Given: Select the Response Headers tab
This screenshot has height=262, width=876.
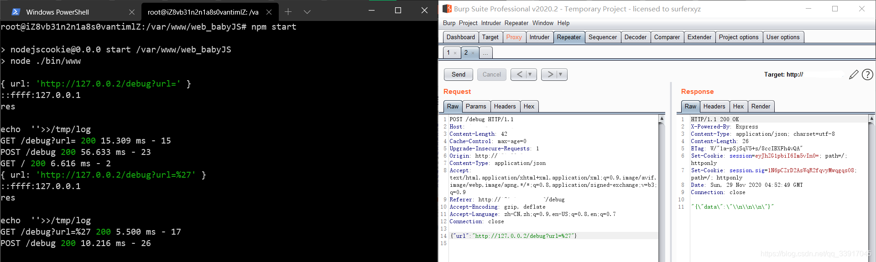Looking at the screenshot, I should (x=714, y=106).
